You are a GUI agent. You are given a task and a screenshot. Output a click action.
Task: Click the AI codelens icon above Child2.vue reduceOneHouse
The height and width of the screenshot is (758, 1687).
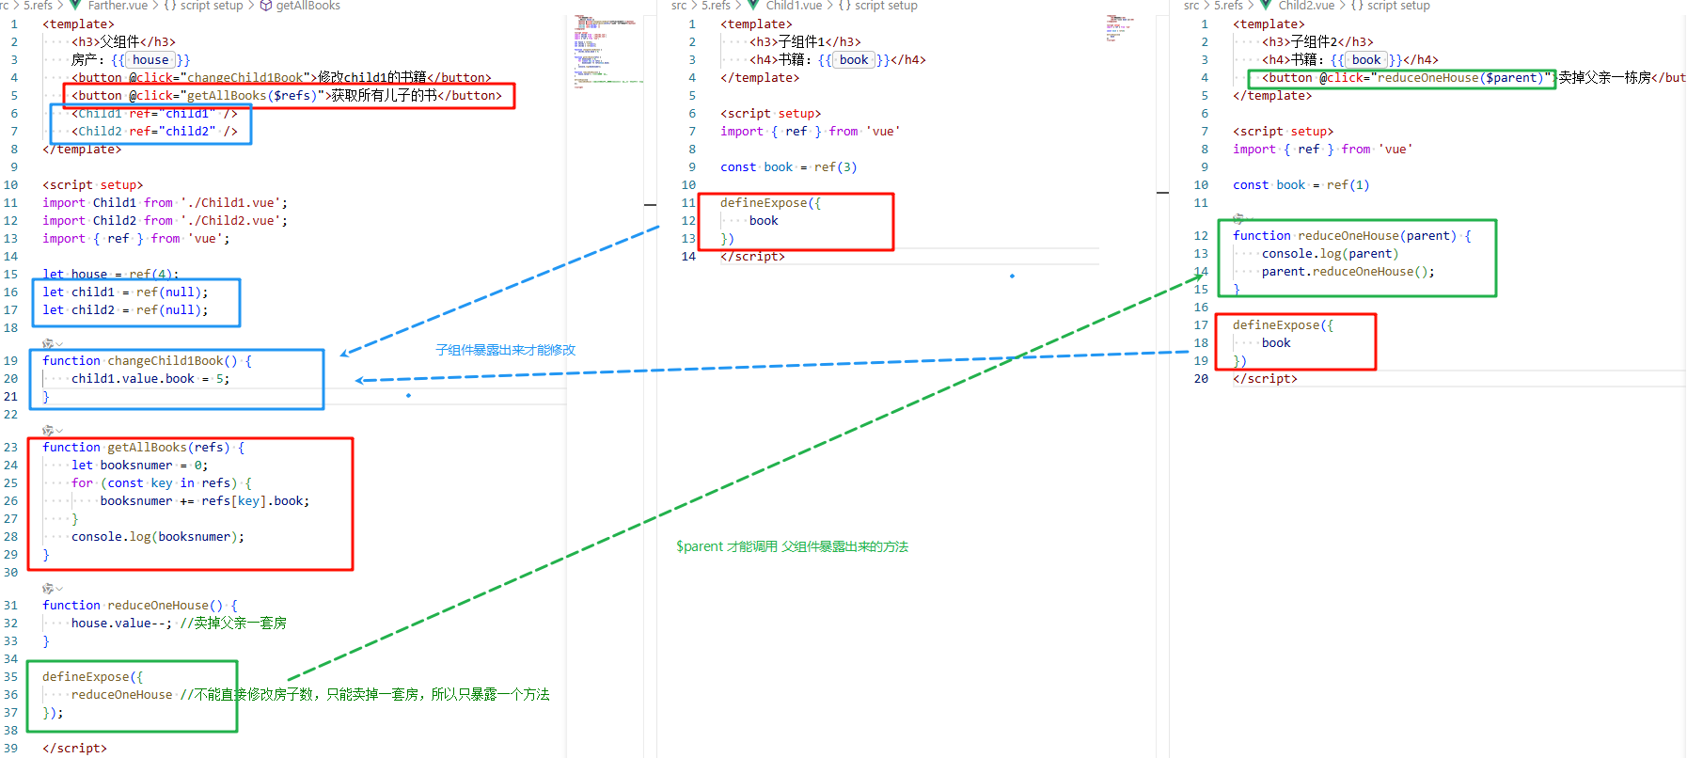coord(1238,219)
